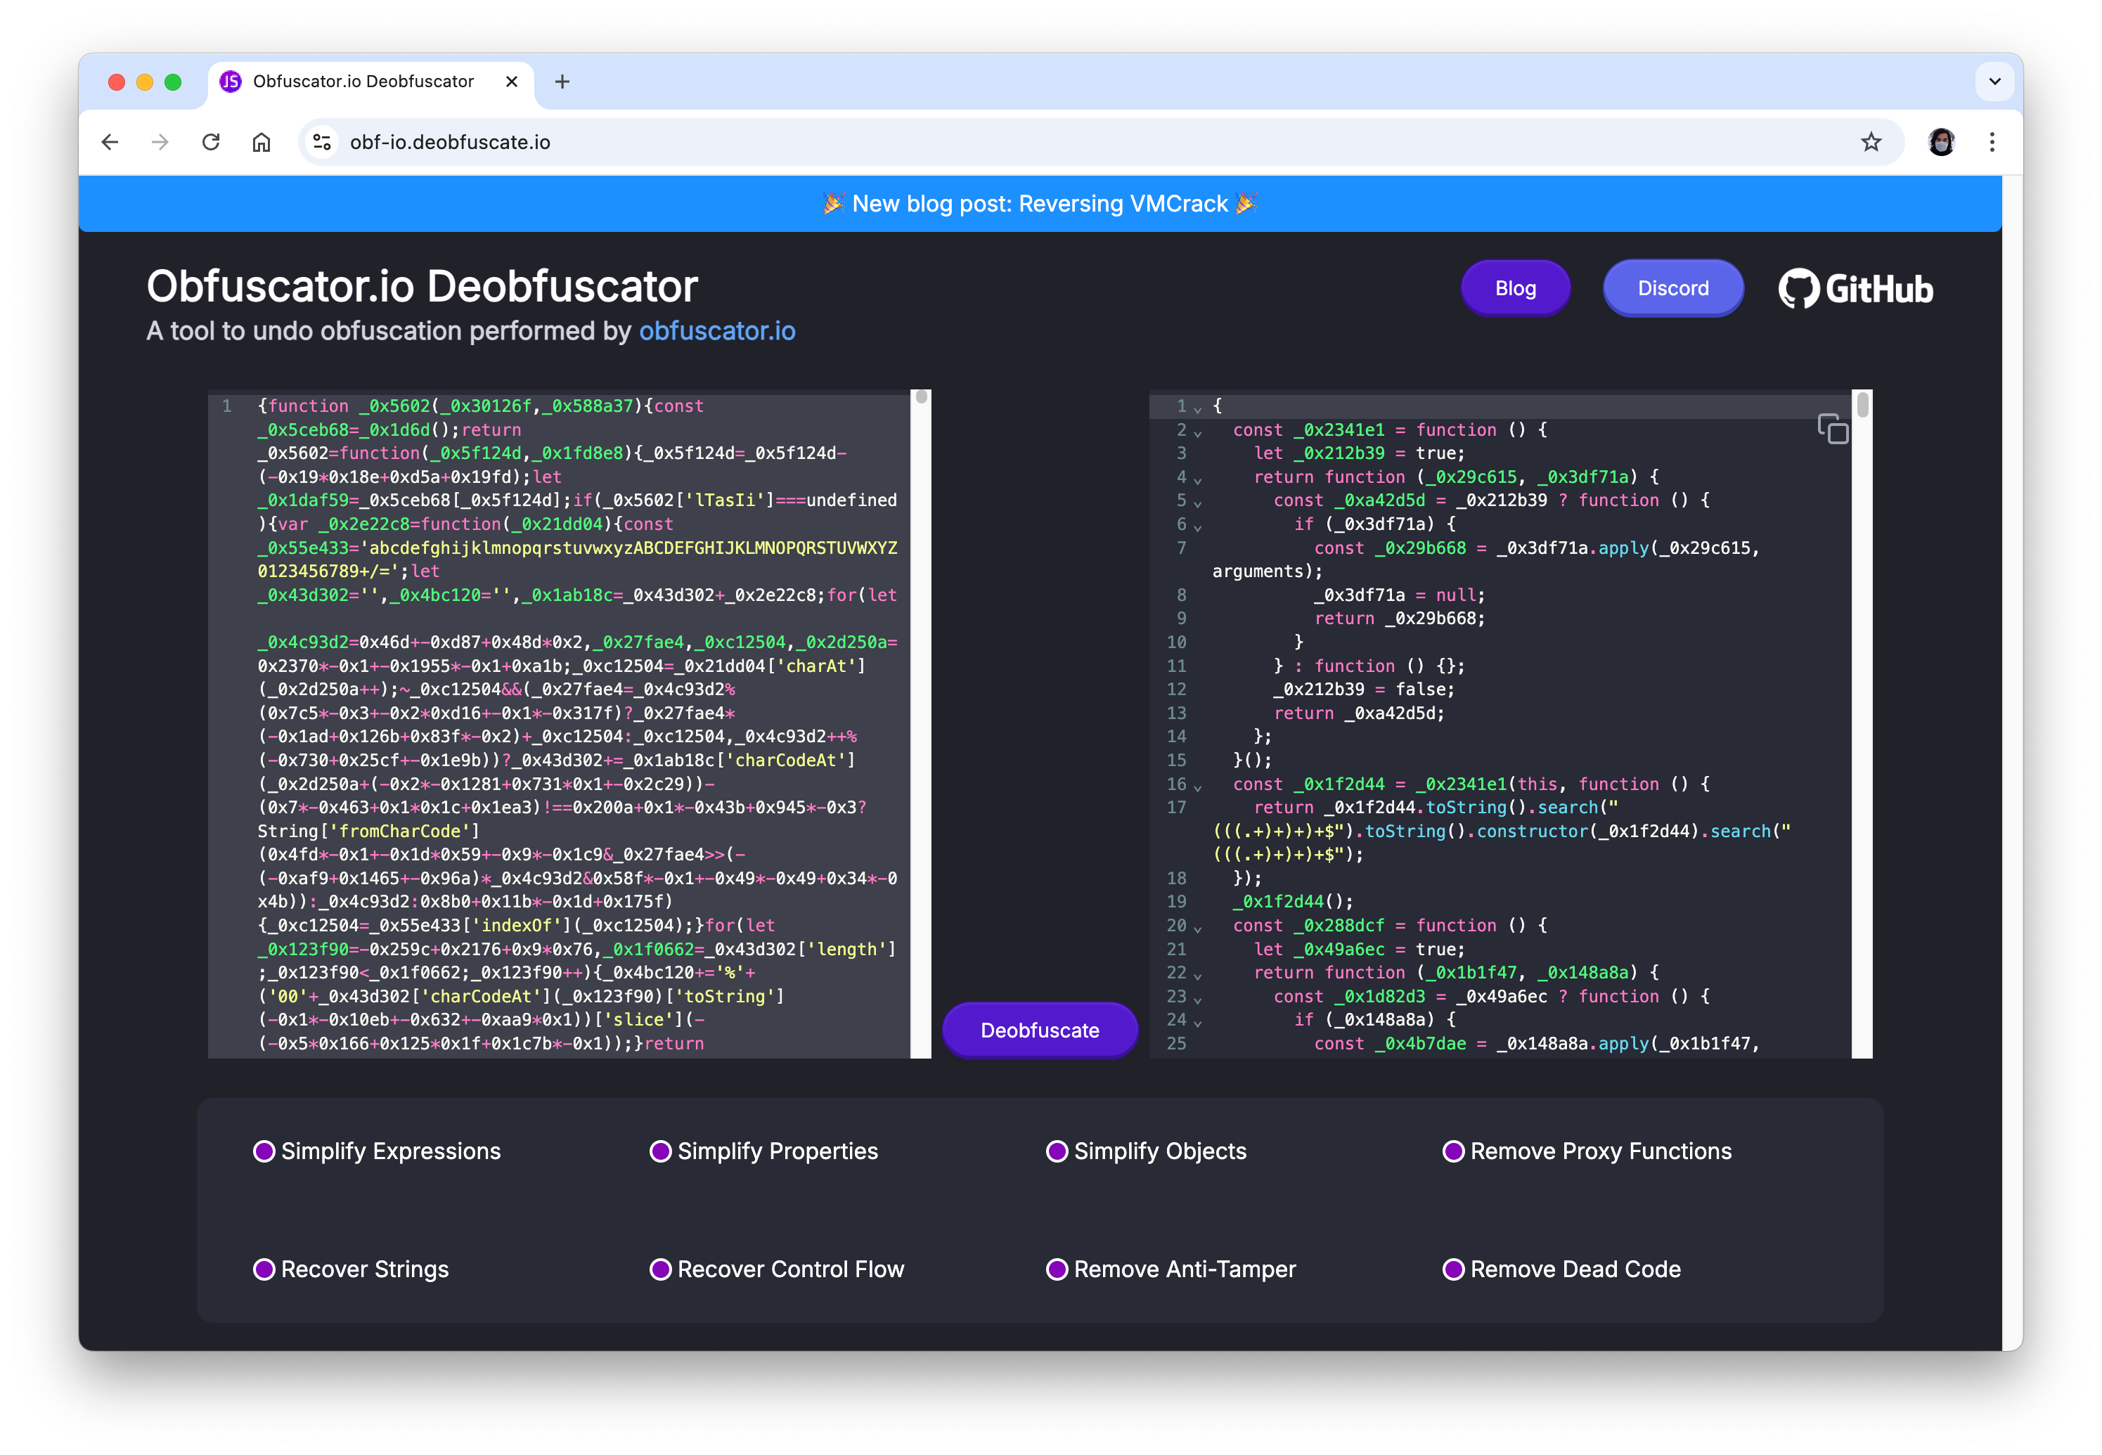The image size is (2102, 1455).
Task: Click the Obfuscator.io Deobfuscator page heading
Action: (x=422, y=286)
